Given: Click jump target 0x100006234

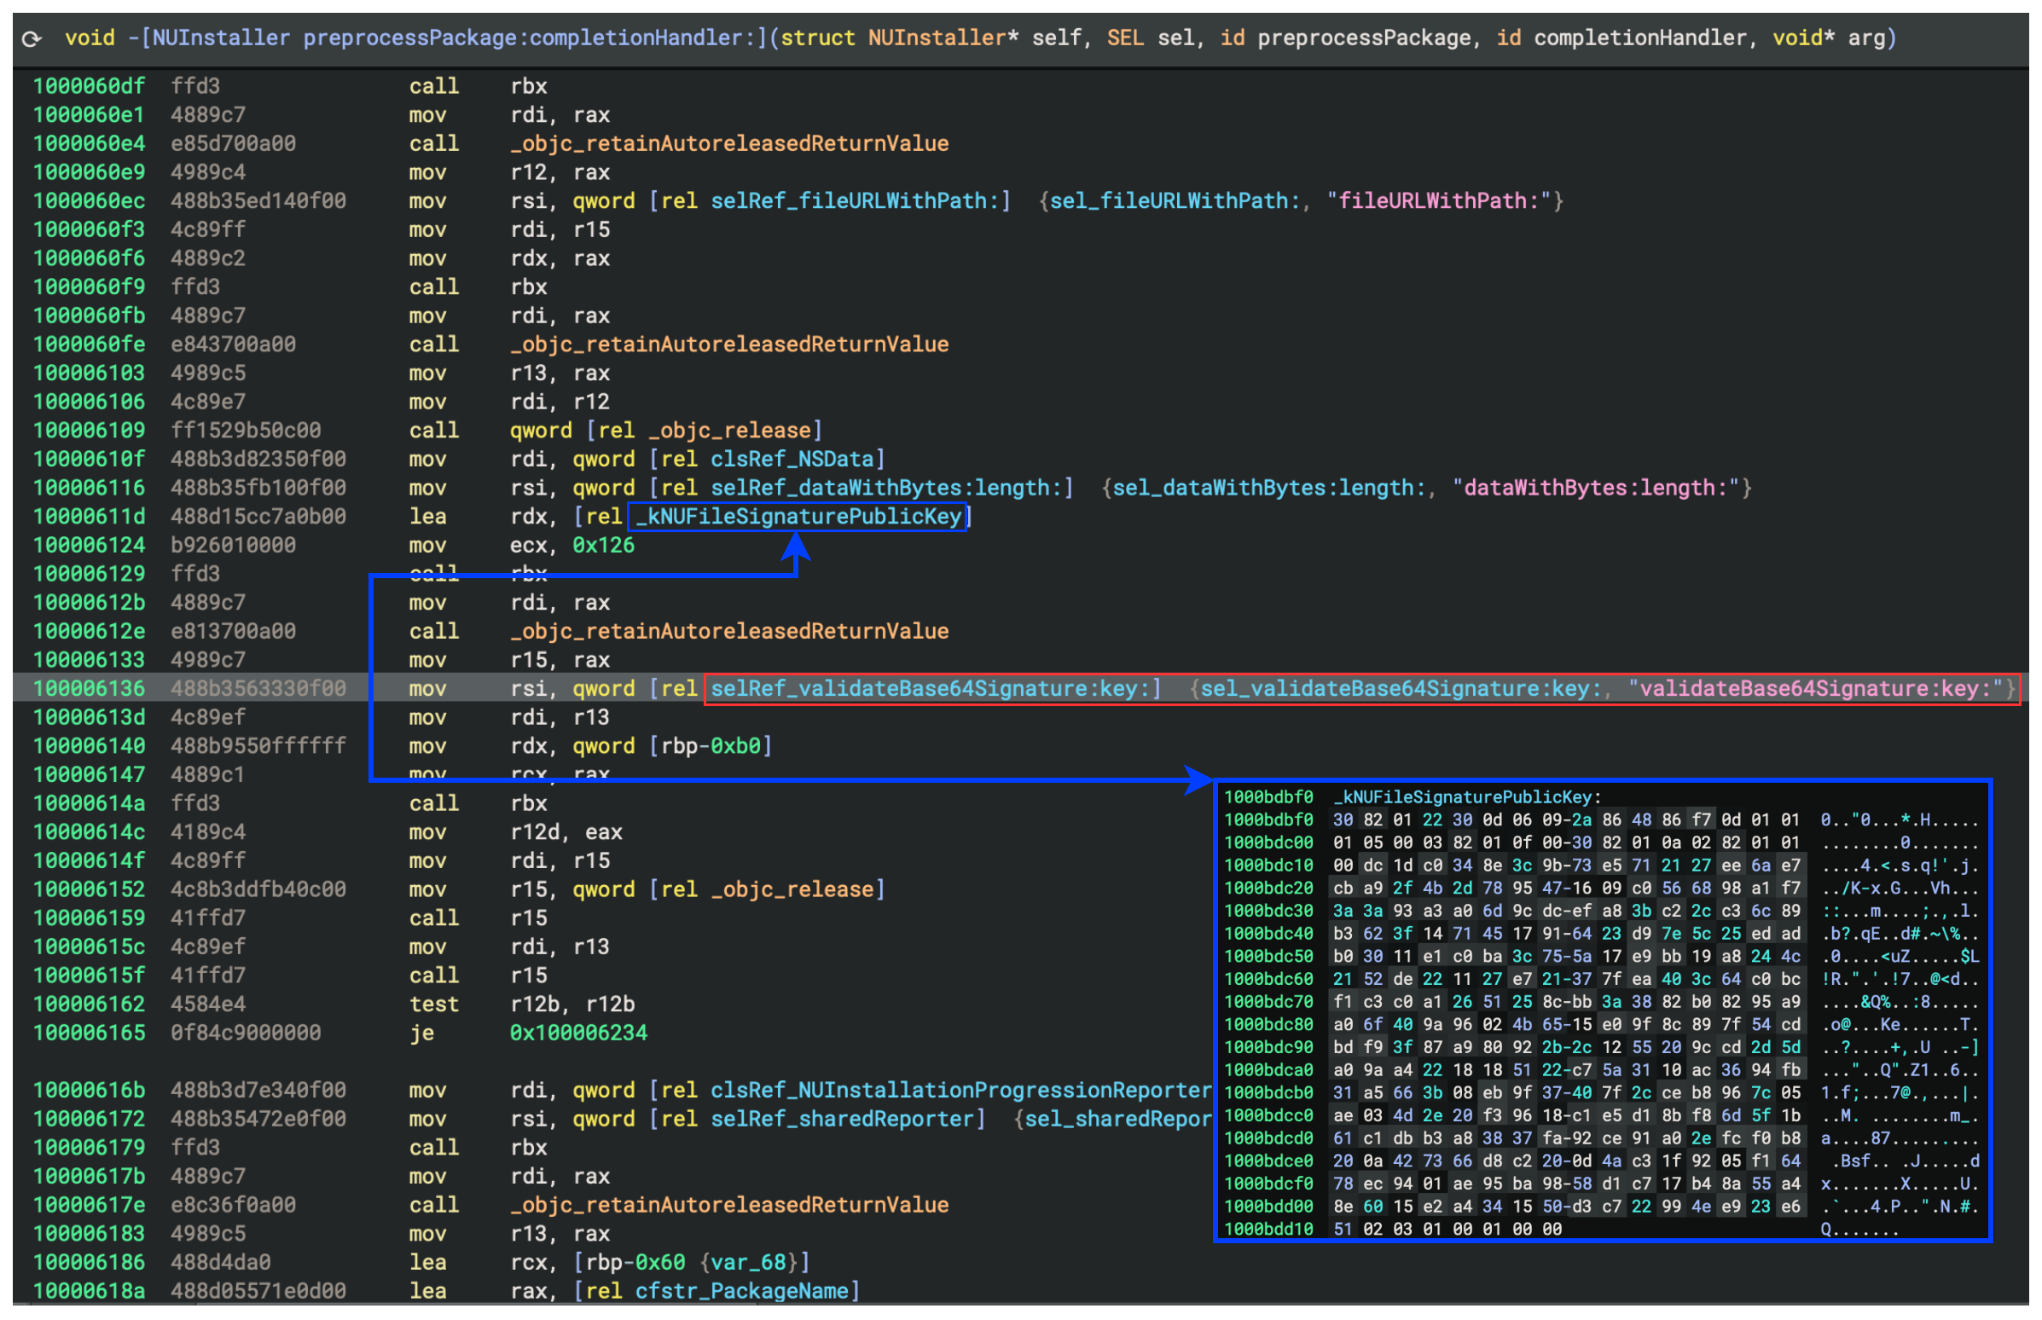Looking at the screenshot, I should click(578, 1033).
